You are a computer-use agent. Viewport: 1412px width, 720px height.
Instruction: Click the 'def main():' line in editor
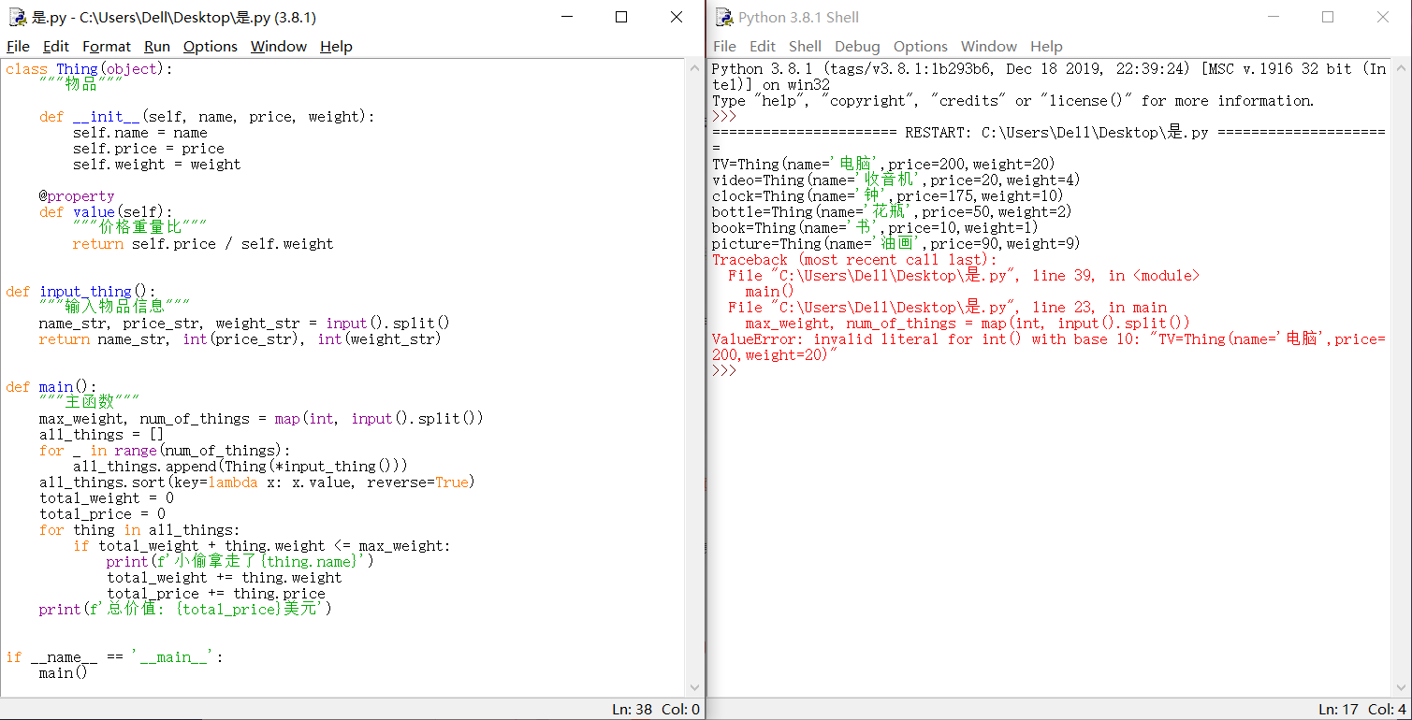coord(51,387)
